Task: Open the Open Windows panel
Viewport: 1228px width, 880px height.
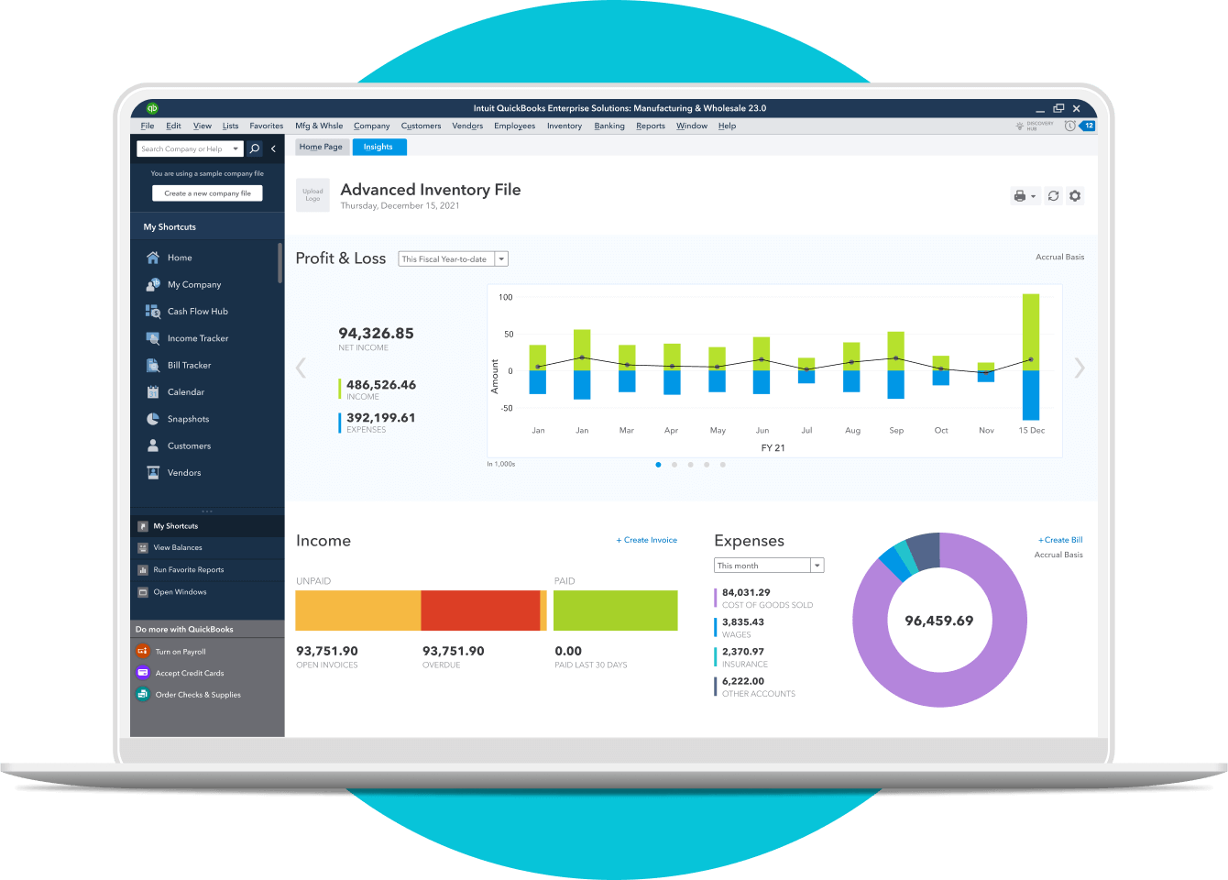Action: [x=207, y=592]
